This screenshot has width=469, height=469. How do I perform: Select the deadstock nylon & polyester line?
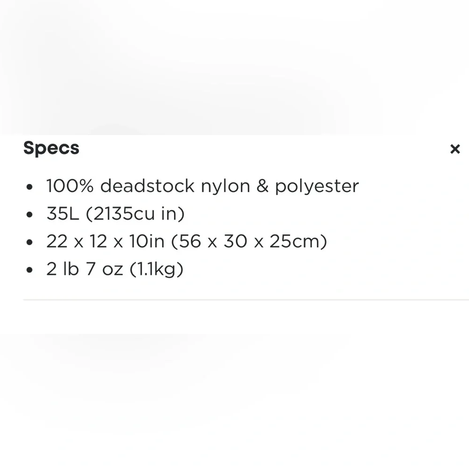[x=202, y=186]
